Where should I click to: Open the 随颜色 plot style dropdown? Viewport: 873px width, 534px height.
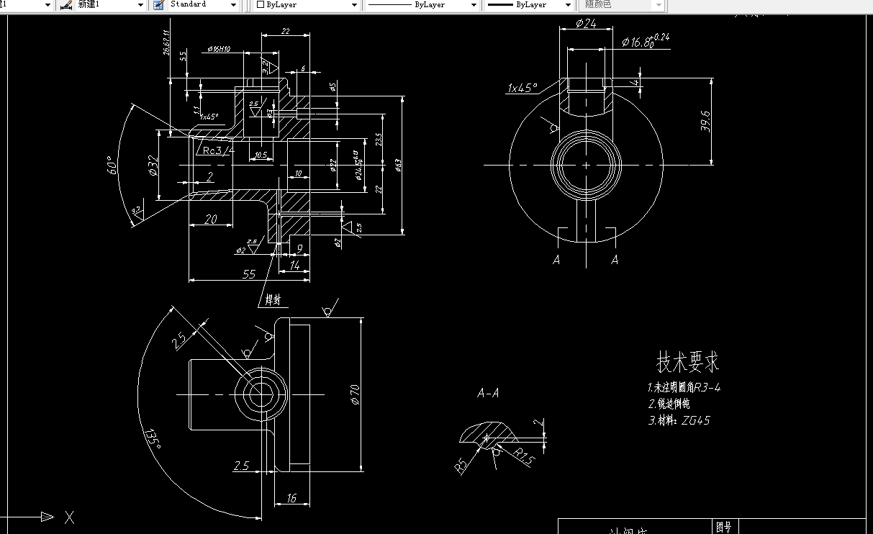(657, 5)
